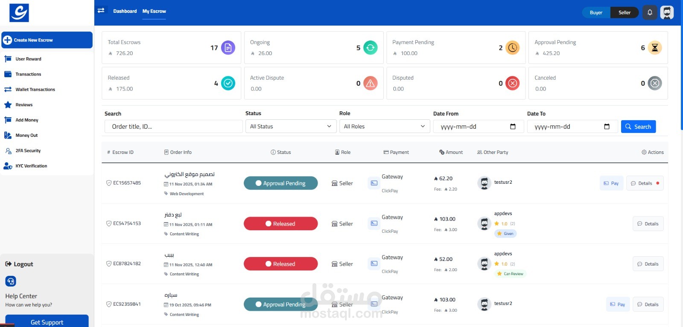Image resolution: width=683 pixels, height=327 pixels.
Task: Click the Reviews star icon
Action: (8, 104)
